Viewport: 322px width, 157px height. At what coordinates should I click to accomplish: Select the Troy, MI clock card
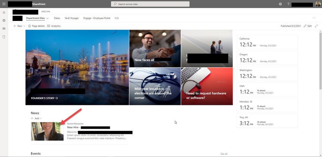(267, 121)
